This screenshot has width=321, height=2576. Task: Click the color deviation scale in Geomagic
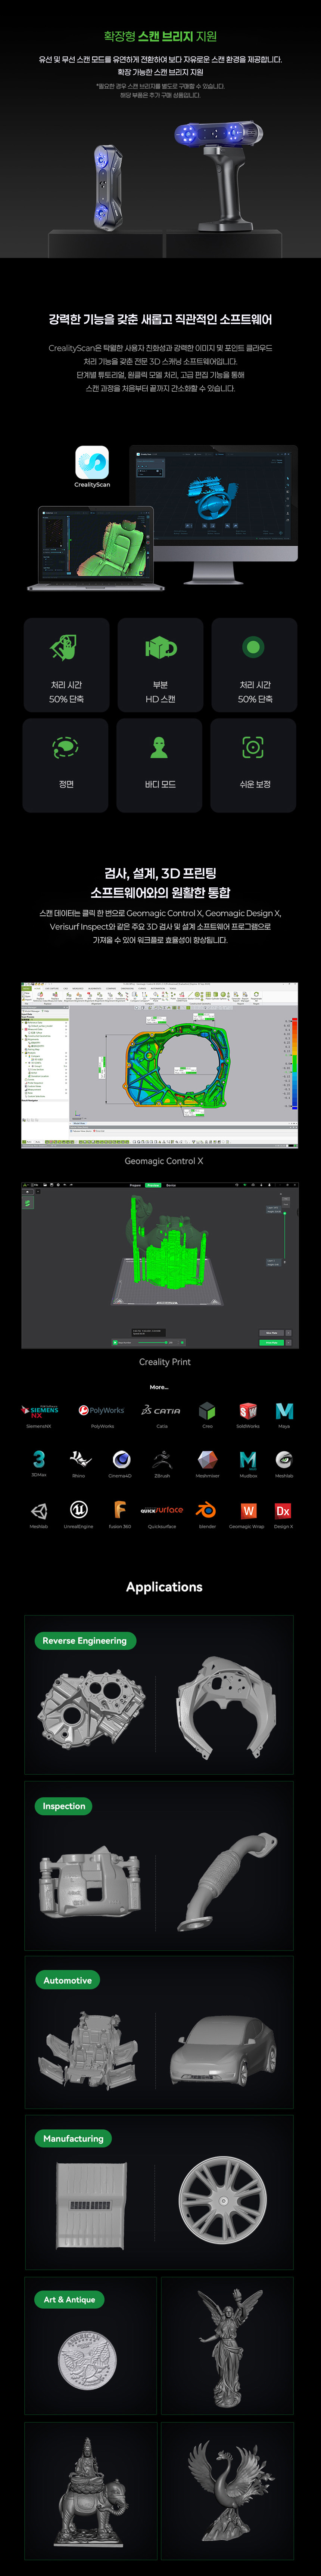pyautogui.click(x=294, y=1063)
